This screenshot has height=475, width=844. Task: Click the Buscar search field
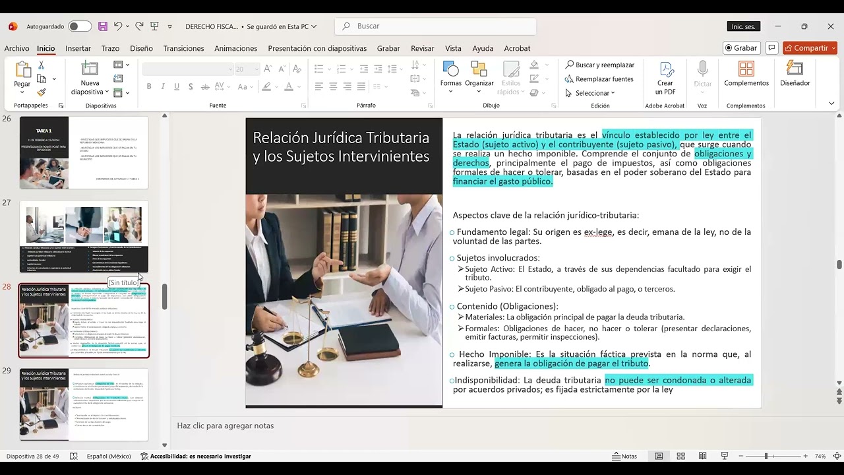coord(436,26)
